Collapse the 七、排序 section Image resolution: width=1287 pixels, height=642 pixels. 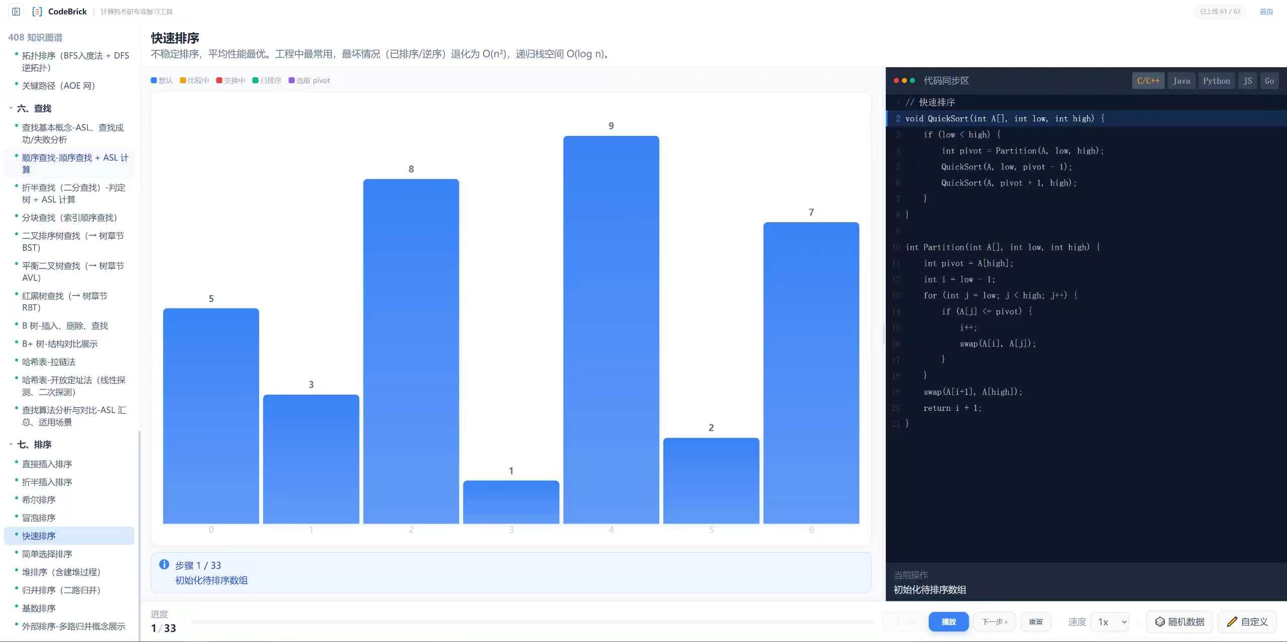[x=11, y=444]
